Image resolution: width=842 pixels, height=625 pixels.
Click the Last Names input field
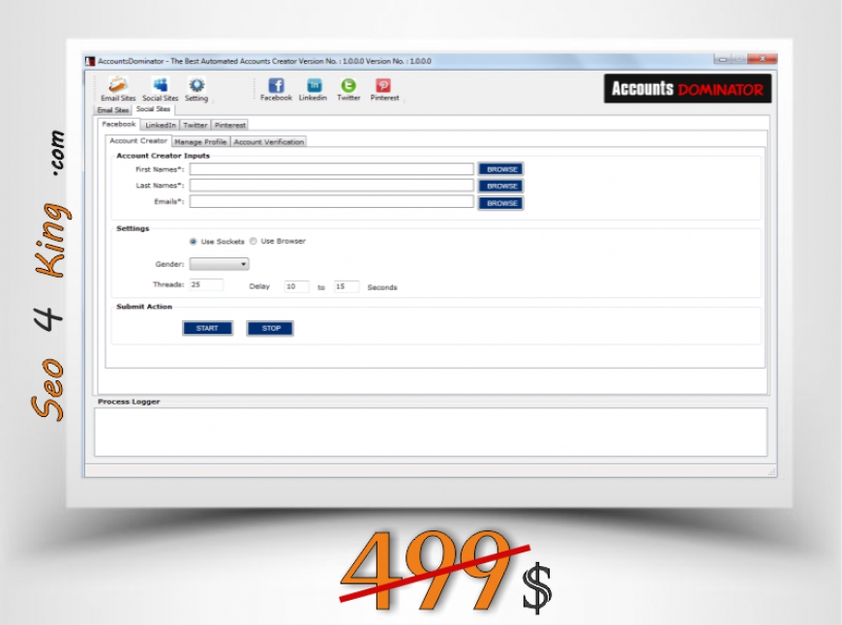click(331, 185)
